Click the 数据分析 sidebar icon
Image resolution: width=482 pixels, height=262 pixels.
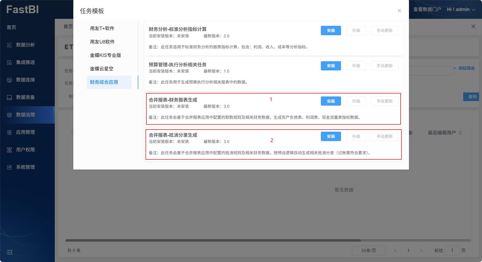coord(9,45)
